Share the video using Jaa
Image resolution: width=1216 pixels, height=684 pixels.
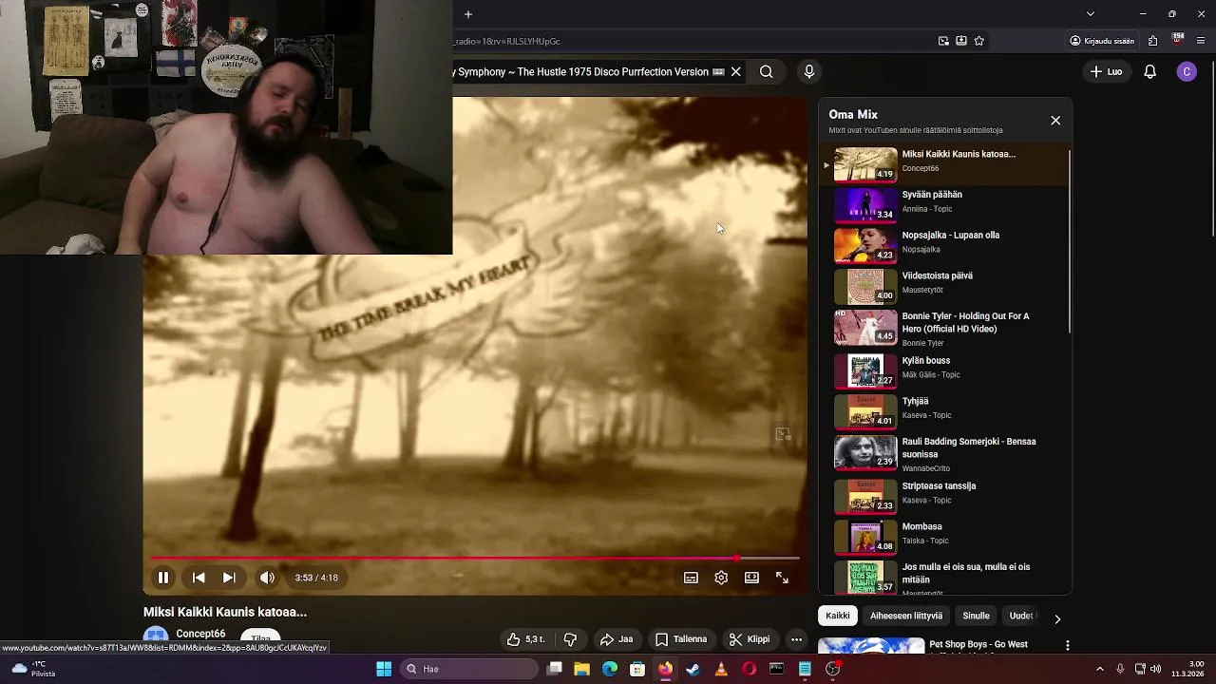point(616,639)
